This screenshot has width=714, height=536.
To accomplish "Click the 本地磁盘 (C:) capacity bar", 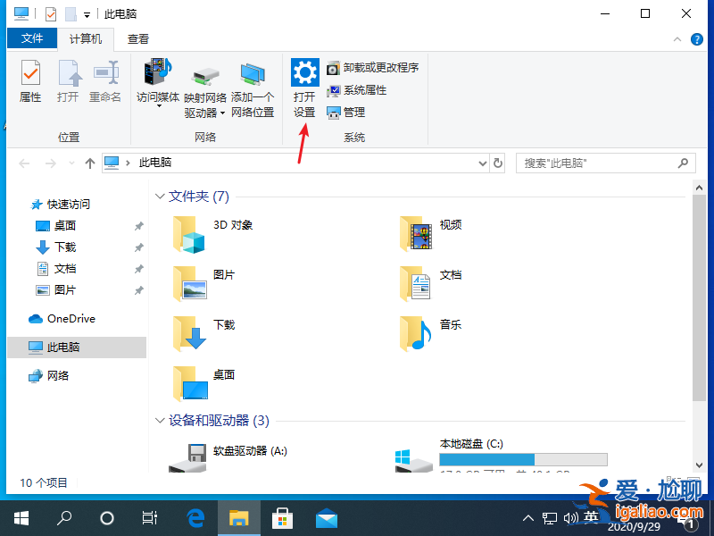I will click(x=522, y=458).
